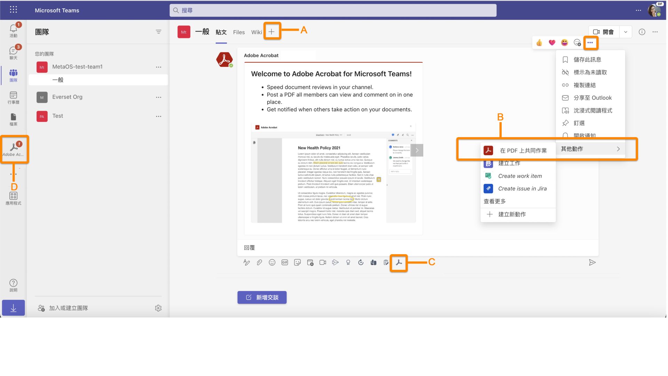Click the Files tab
Screen dimensions: 668x376
tap(239, 32)
